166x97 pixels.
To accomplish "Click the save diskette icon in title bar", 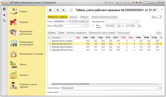I will point(106,3).
